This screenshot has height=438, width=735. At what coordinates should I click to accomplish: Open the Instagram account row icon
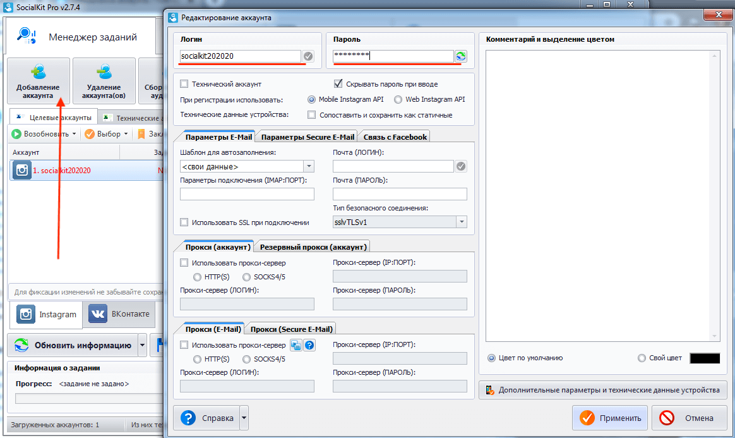point(22,170)
